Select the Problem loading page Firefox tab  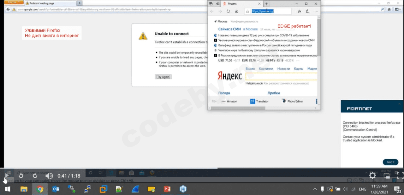[x=50, y=3]
